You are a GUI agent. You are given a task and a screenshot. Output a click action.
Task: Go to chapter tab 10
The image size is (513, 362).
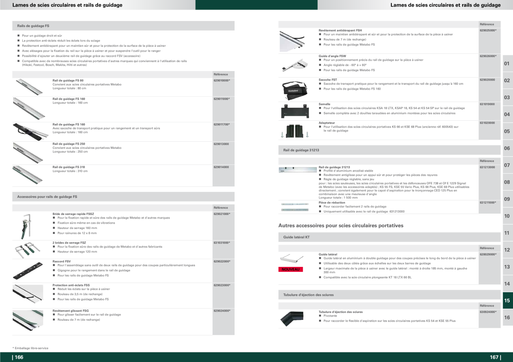click(508, 216)
